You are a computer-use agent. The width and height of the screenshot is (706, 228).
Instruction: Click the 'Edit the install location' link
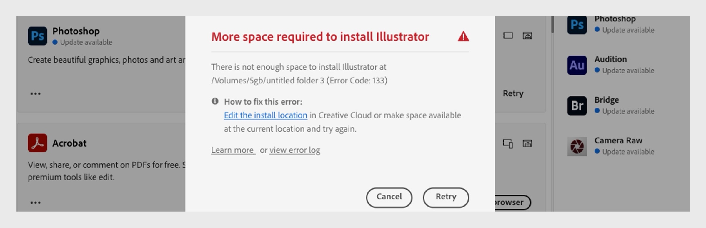(x=265, y=115)
